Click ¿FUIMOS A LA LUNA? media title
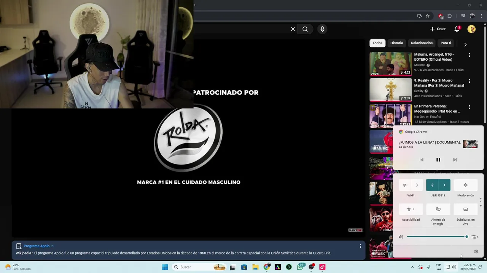This screenshot has height=273, width=487. click(x=430, y=142)
